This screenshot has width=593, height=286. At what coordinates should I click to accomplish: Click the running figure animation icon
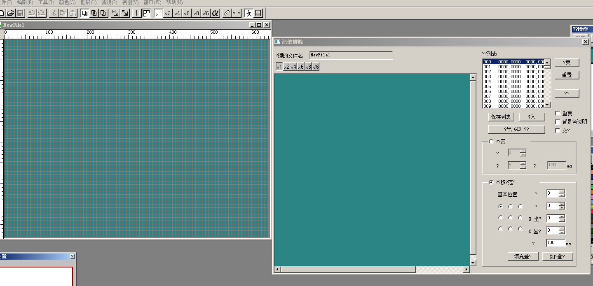tap(248, 13)
